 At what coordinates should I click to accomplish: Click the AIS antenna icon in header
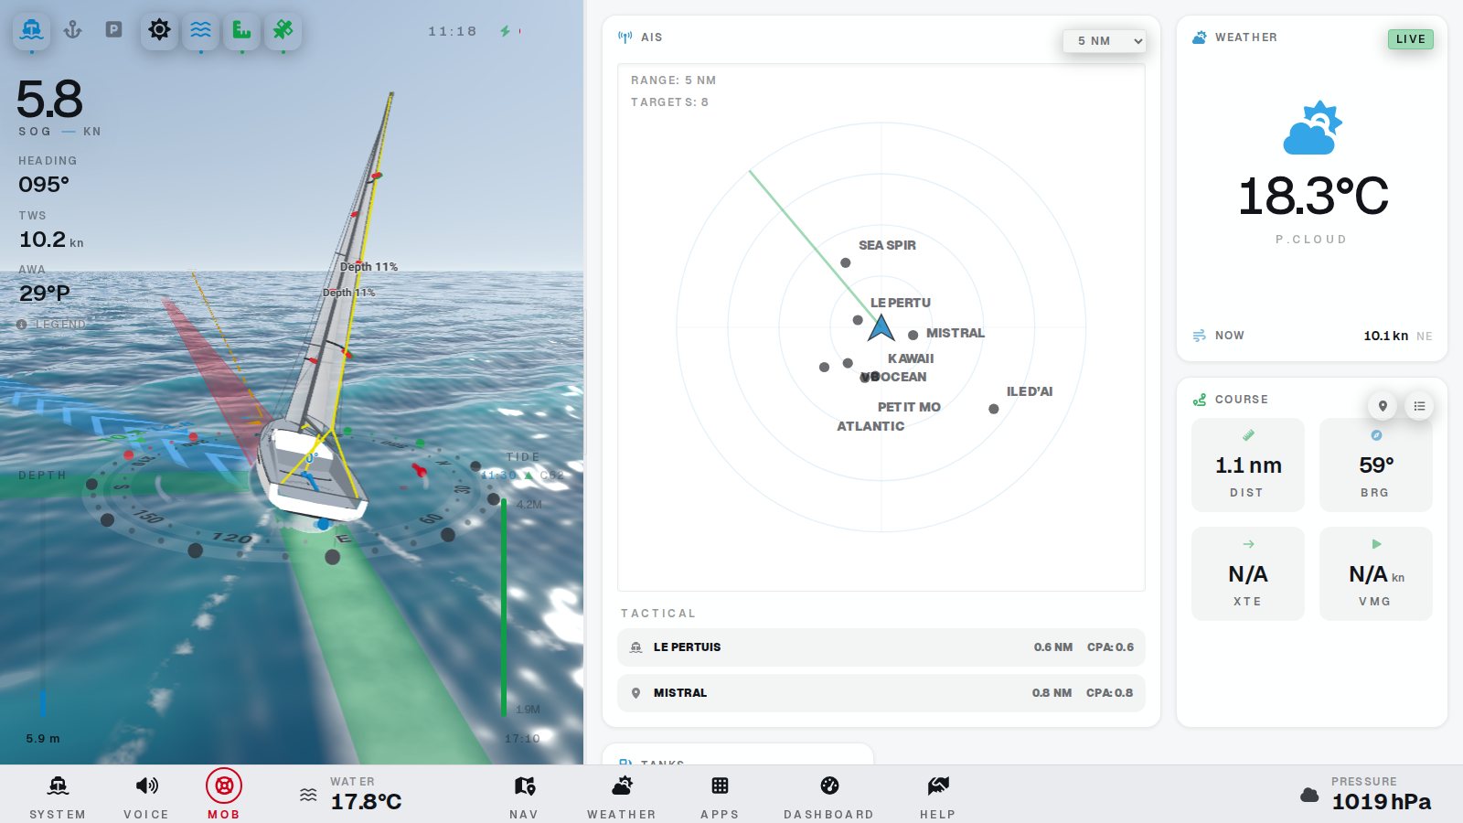tap(625, 37)
